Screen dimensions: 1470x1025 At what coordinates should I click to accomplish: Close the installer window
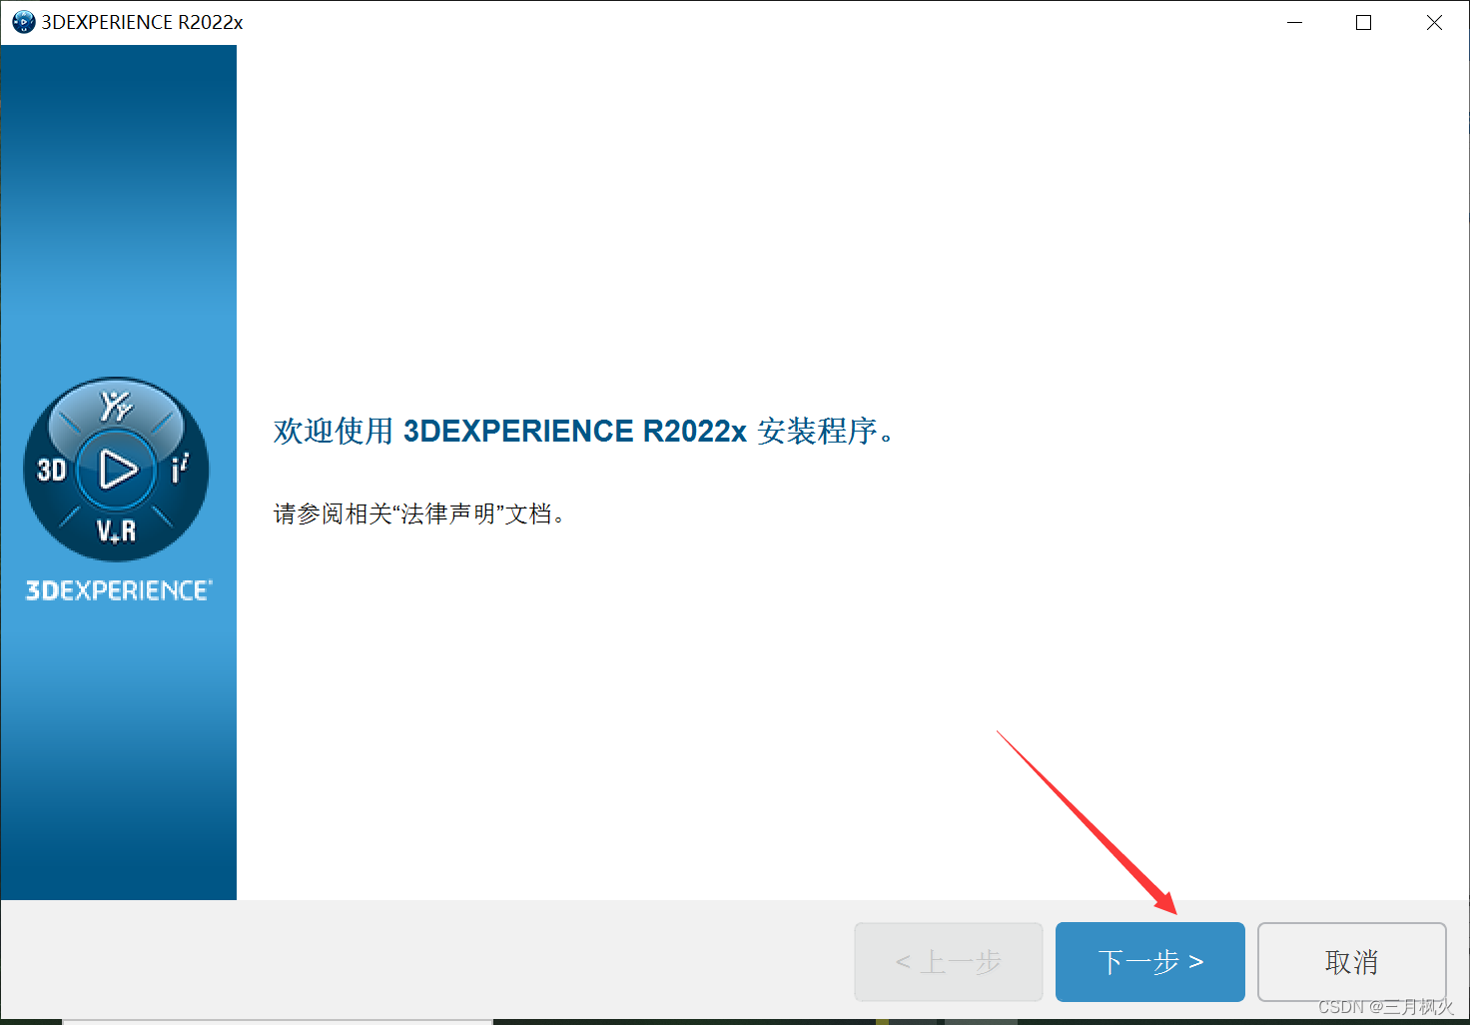tap(1434, 22)
